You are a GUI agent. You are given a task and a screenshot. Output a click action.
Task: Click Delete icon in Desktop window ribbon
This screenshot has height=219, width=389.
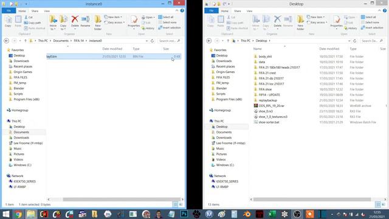coord(277,22)
